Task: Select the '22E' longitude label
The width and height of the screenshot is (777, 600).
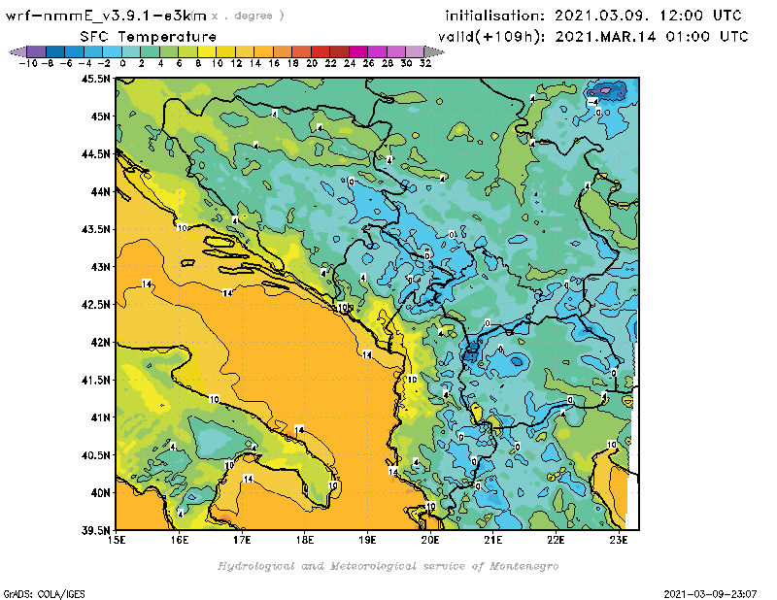Action: (556, 540)
